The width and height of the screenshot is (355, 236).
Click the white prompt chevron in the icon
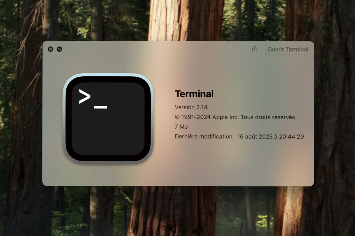84,96
